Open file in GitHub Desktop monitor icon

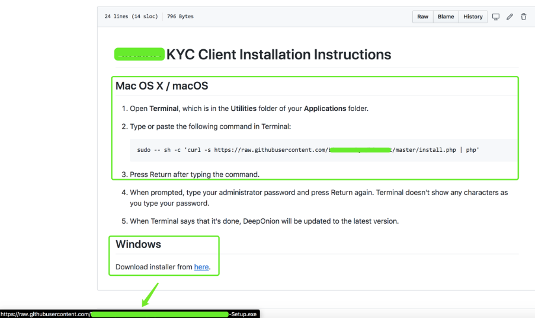click(496, 17)
